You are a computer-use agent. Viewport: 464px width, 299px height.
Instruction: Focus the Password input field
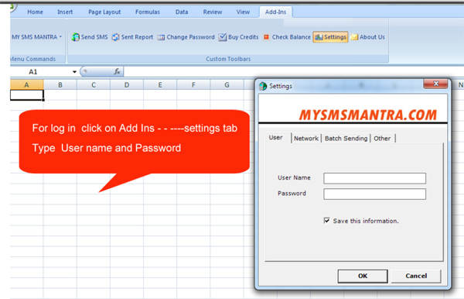(374, 194)
